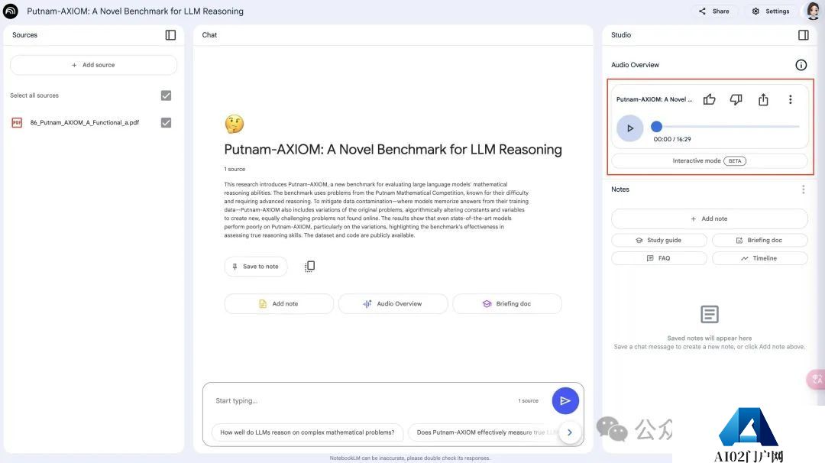Click Add source button
The image size is (825, 463).
tap(94, 65)
